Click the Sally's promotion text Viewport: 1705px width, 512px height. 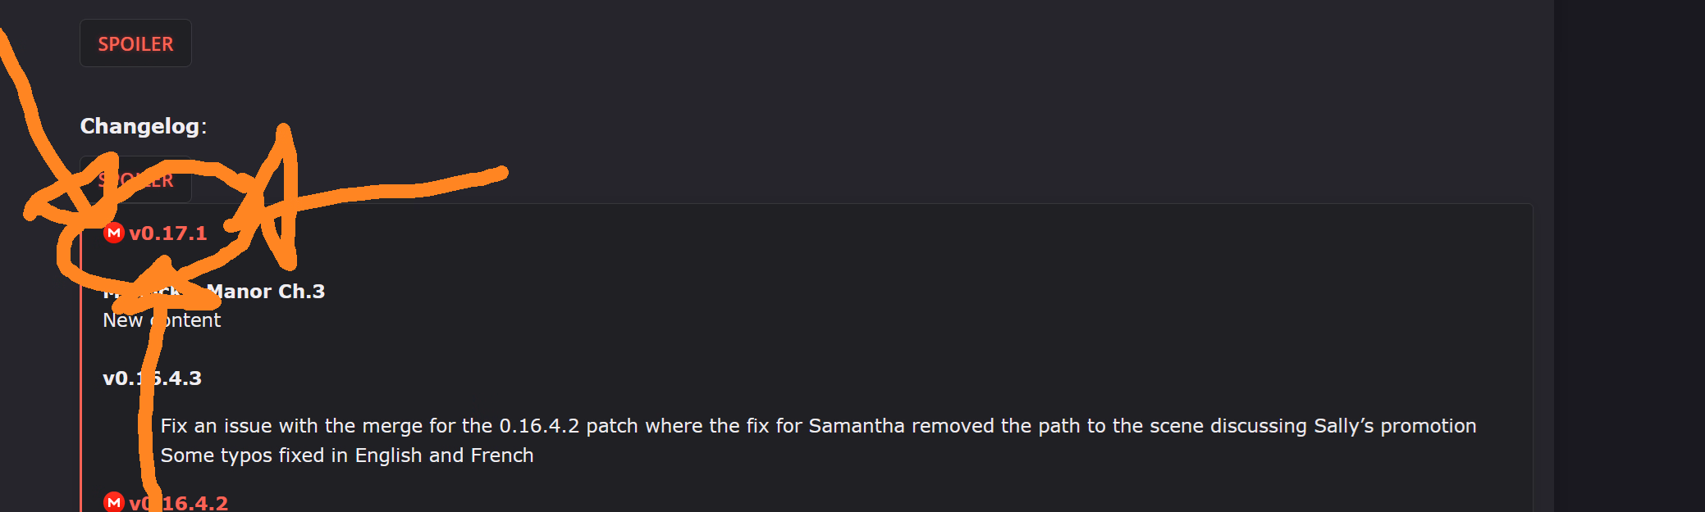(x=1394, y=426)
